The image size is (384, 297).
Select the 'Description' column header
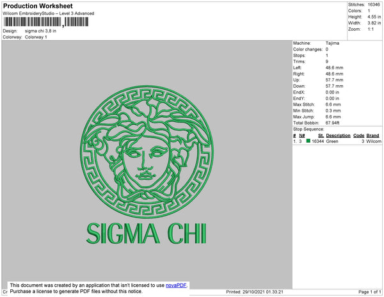(x=338, y=136)
